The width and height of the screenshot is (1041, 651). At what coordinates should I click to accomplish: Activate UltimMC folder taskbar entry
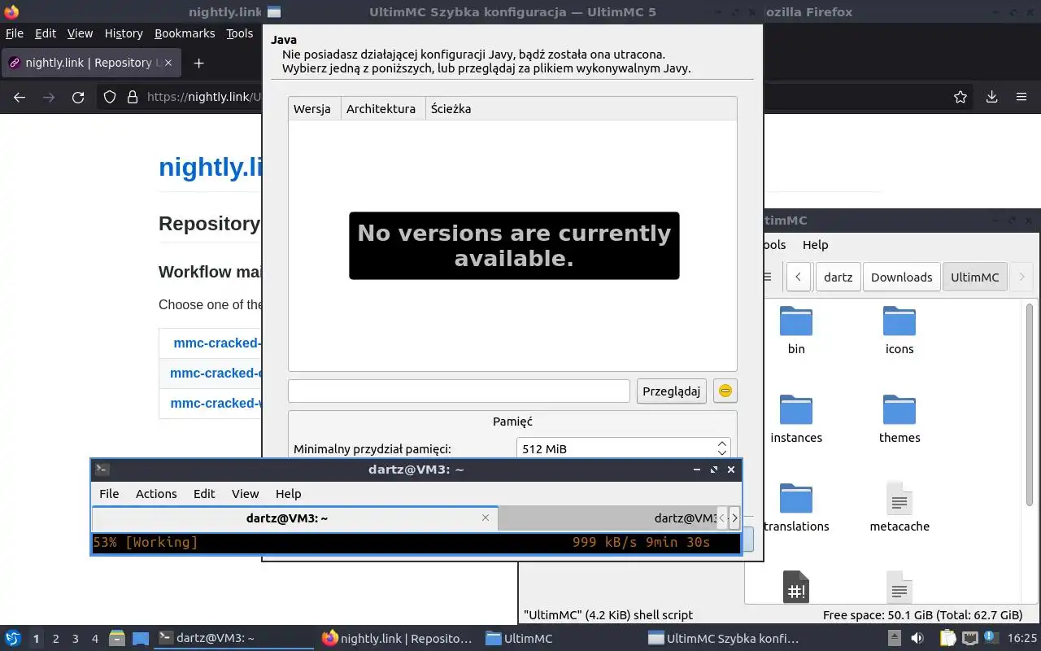(560, 639)
